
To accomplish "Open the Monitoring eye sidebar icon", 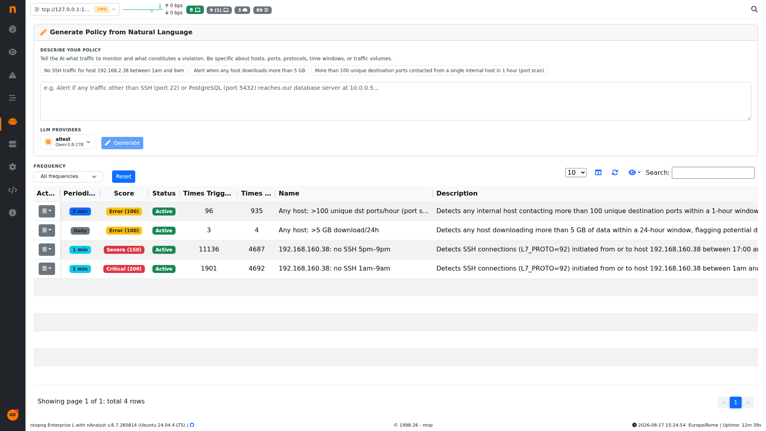I will coord(13,52).
